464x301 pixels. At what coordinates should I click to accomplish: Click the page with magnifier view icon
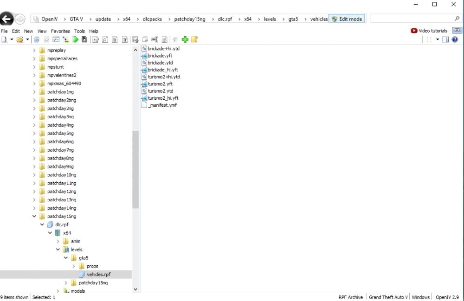[x=105, y=39]
